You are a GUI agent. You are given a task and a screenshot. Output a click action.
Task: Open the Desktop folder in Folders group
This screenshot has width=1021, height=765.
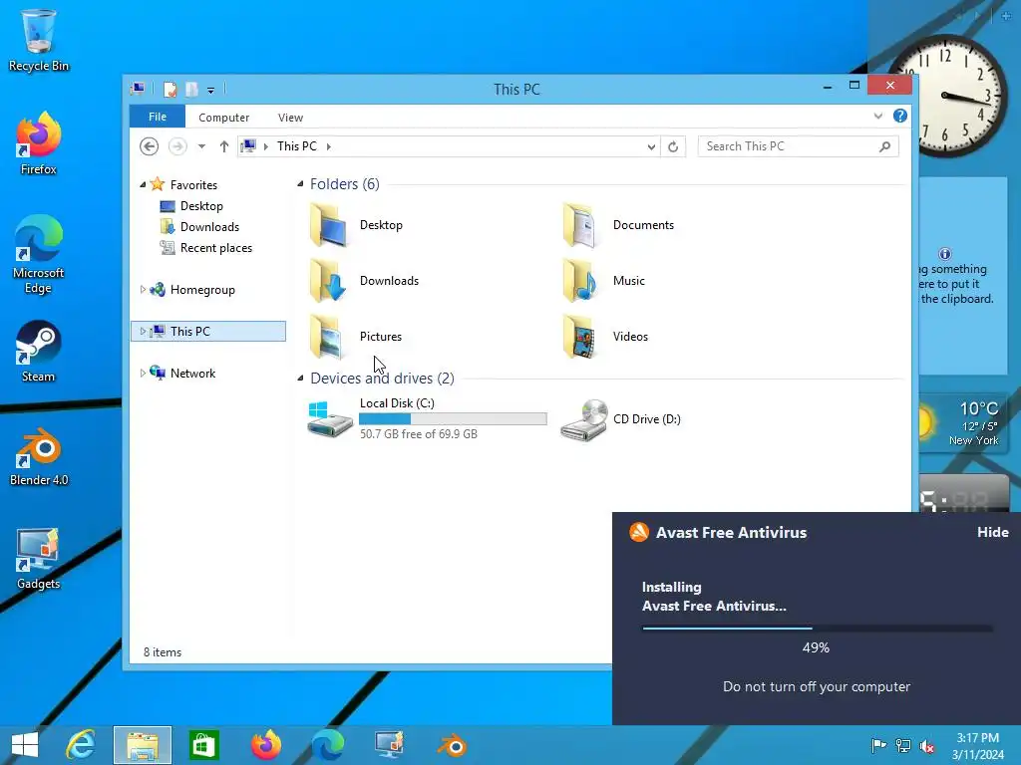point(357,225)
